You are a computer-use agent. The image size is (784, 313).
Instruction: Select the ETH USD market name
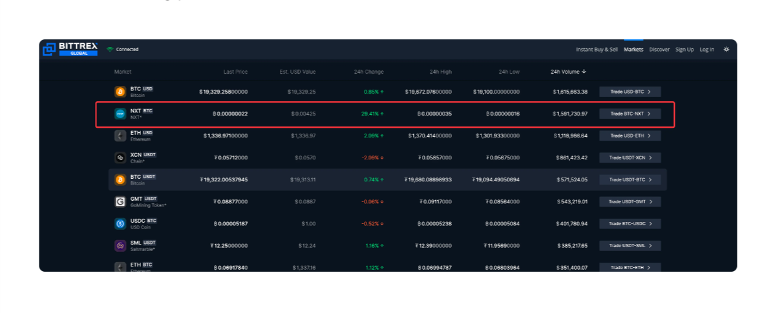coord(142,133)
